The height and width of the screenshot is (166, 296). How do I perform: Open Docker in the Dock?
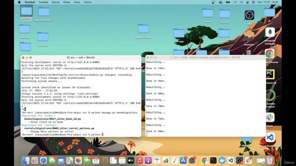pyautogui.click(x=222, y=160)
